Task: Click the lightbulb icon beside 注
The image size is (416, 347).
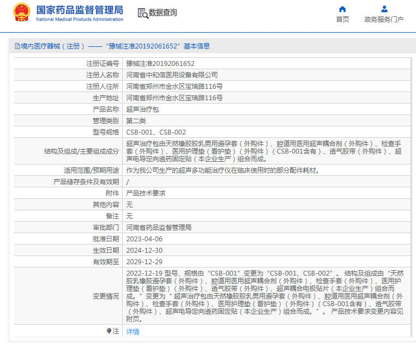Action: 109,331
